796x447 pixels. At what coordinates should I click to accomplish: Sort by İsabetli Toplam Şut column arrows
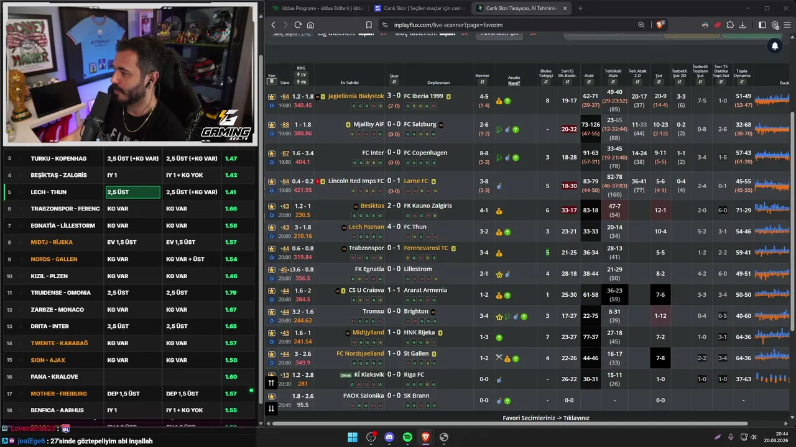click(701, 82)
